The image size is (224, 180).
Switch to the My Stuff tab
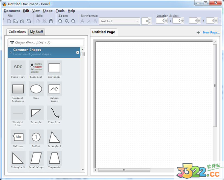(37, 32)
